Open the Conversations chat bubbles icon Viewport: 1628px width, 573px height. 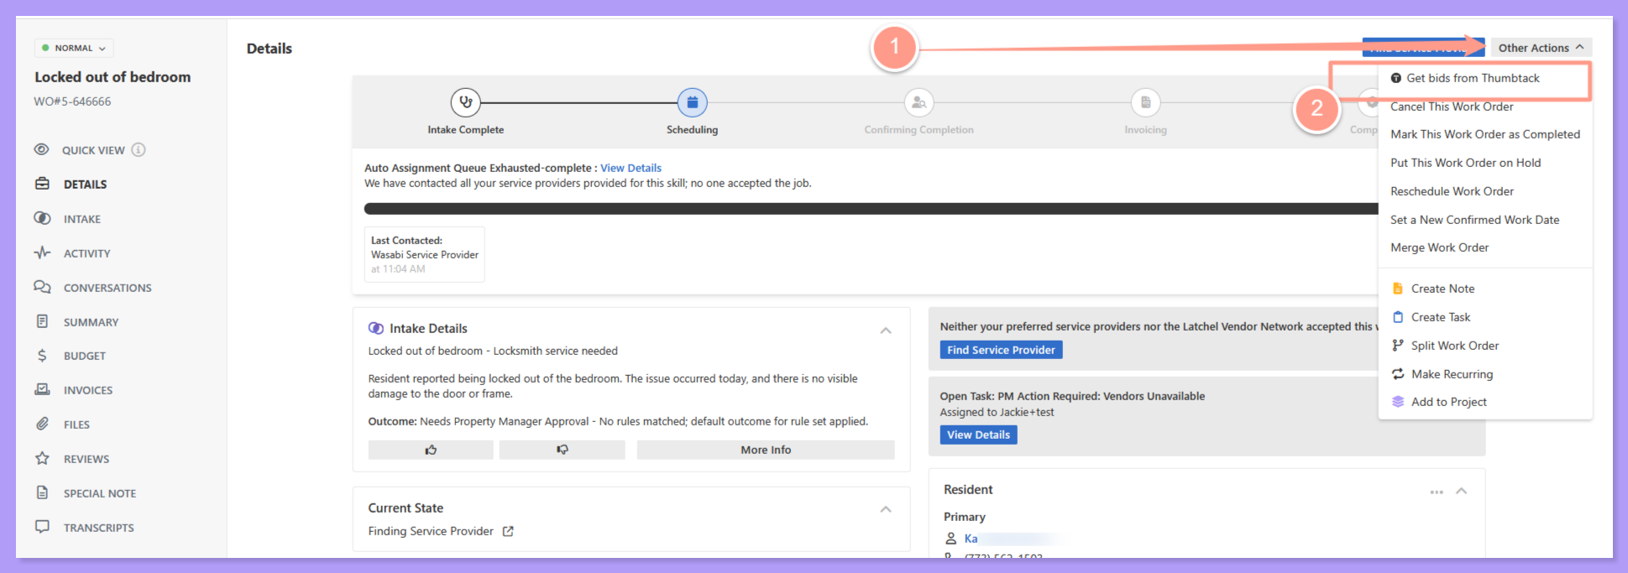(42, 287)
